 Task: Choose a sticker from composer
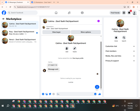coord(50,94)
